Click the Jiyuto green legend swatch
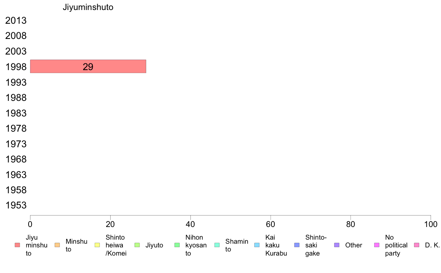This screenshot has width=441, height=273. tap(137, 245)
